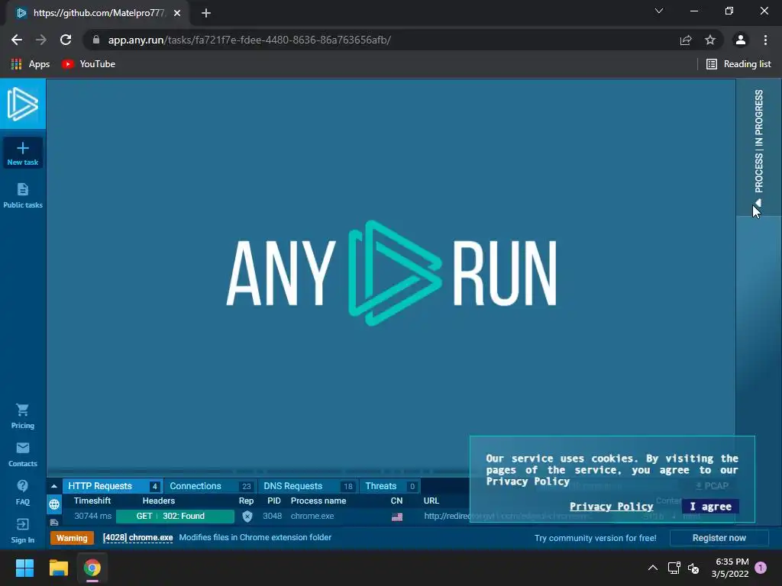Open the clock showing 6:35 PM
This screenshot has height=586, width=782.
point(730,568)
